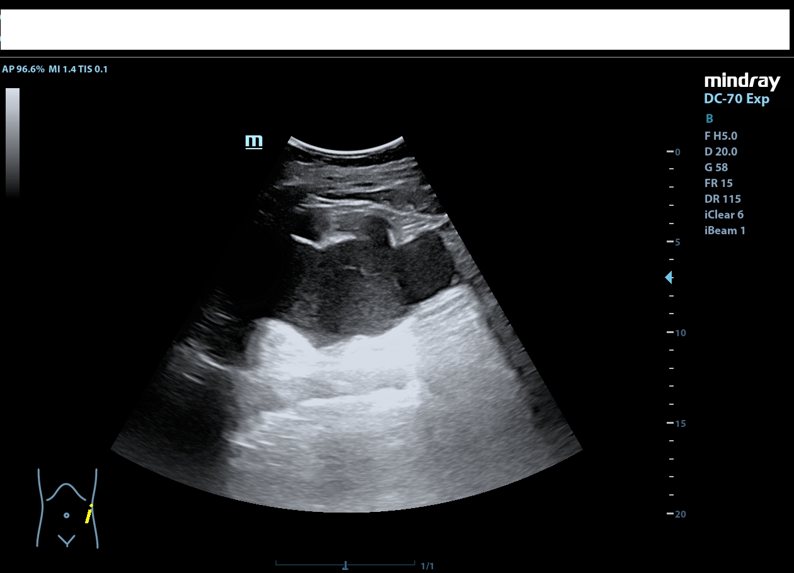Select the dynamic range DR 115 parameter
Viewport: 794px width, 573px height.
coord(722,199)
